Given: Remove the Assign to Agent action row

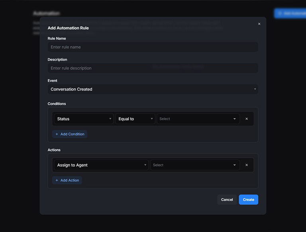Looking at the screenshot, I should 246,165.
